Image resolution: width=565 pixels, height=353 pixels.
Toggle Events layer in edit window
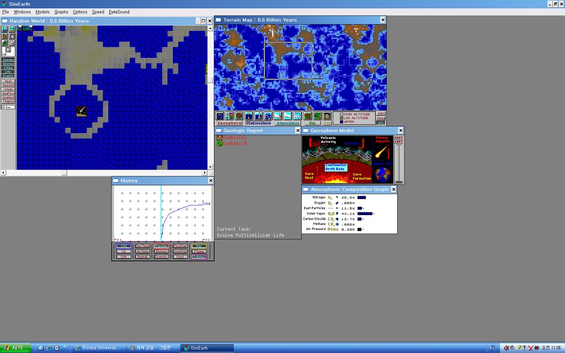coord(8,76)
